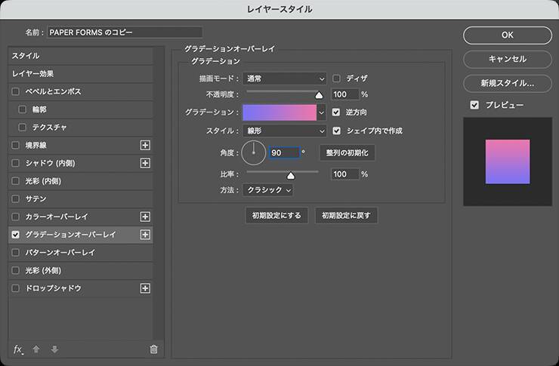559x366 pixels.
Task: Enable テクスチャ checkbox
Action: tap(22, 127)
